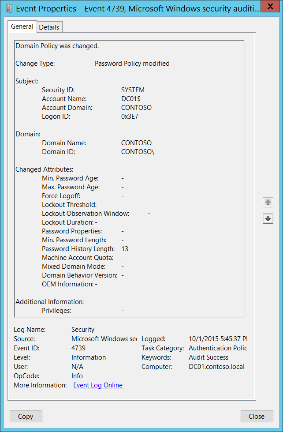Click the Account Name value DC01$

(131, 99)
